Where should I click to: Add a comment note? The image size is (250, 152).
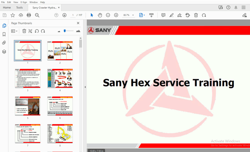coord(163,15)
